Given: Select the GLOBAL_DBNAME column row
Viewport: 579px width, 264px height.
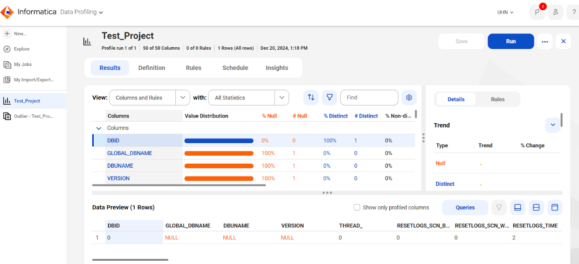Looking at the screenshot, I should (x=254, y=153).
